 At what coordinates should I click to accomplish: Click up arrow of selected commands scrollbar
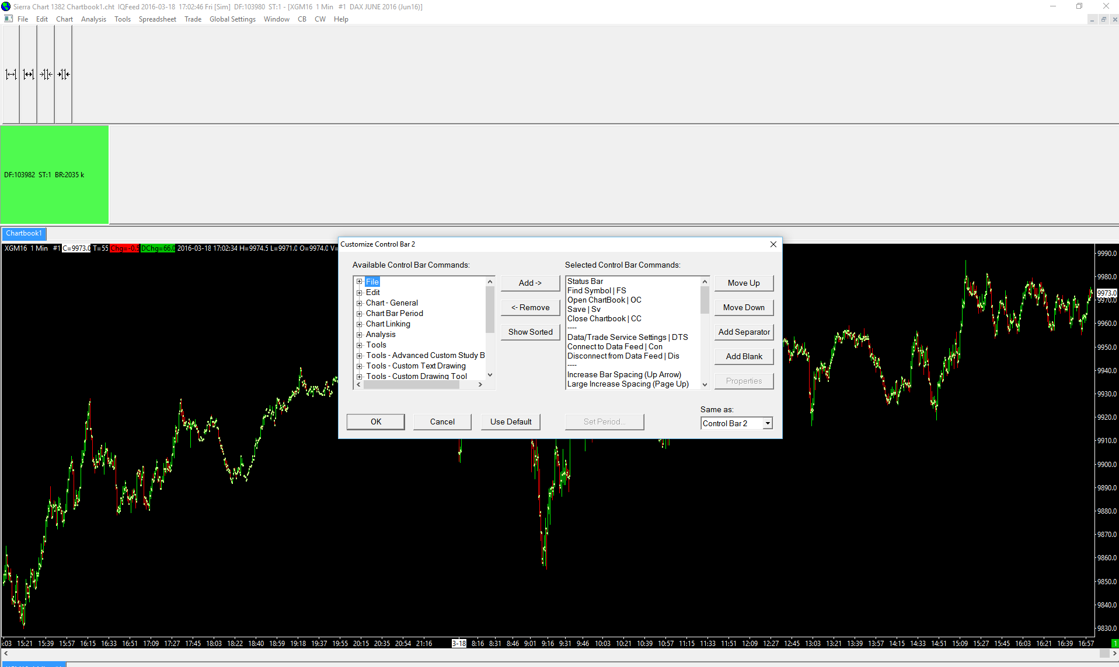(x=705, y=282)
